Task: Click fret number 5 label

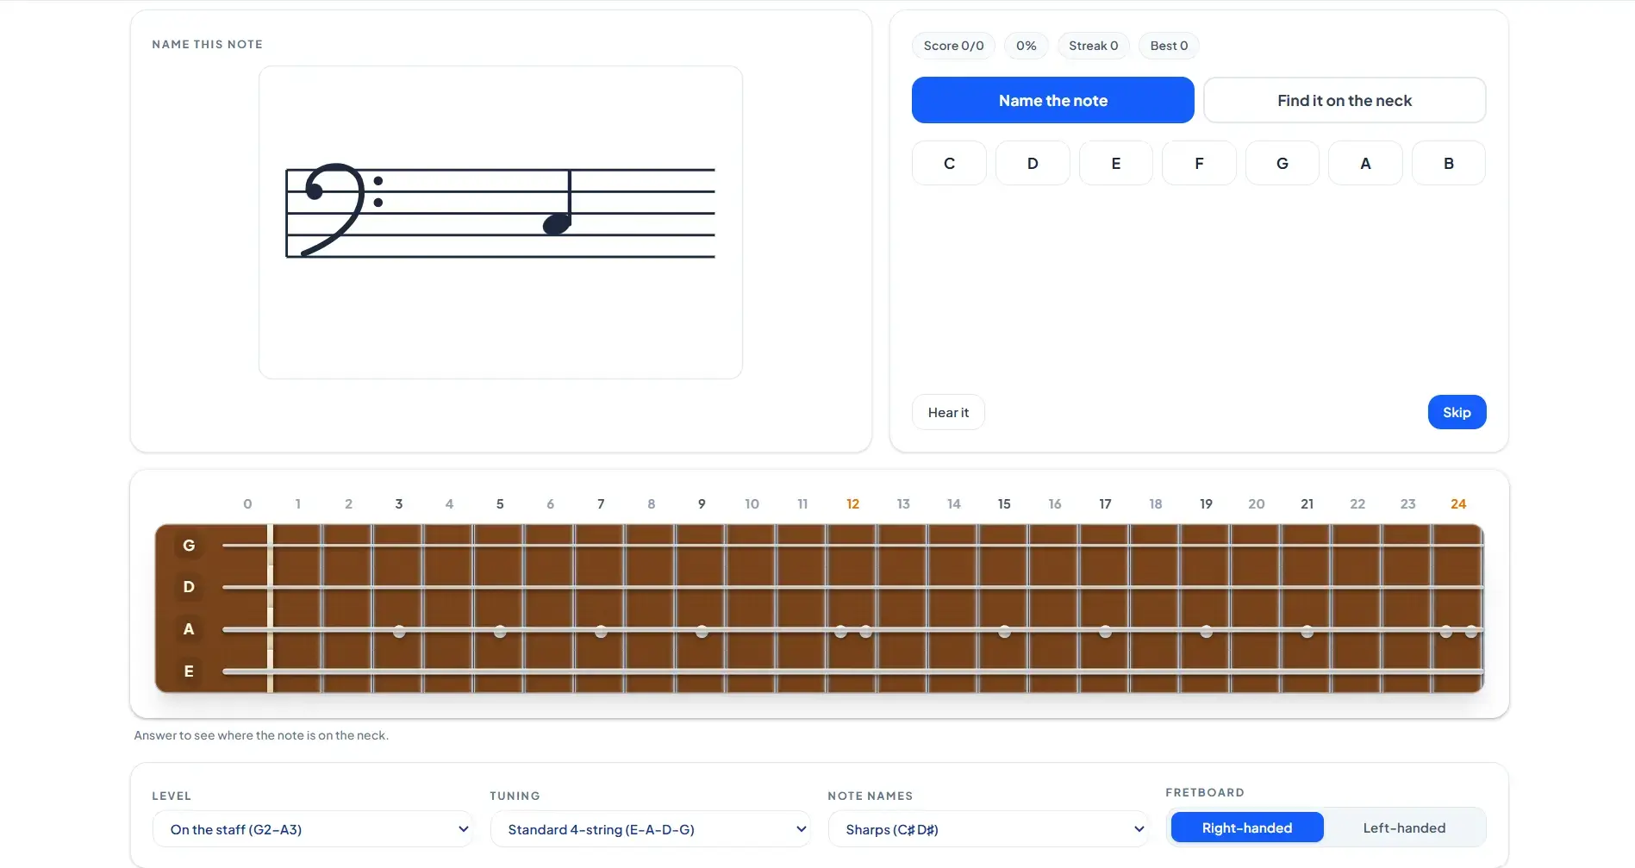Action: coord(500,503)
